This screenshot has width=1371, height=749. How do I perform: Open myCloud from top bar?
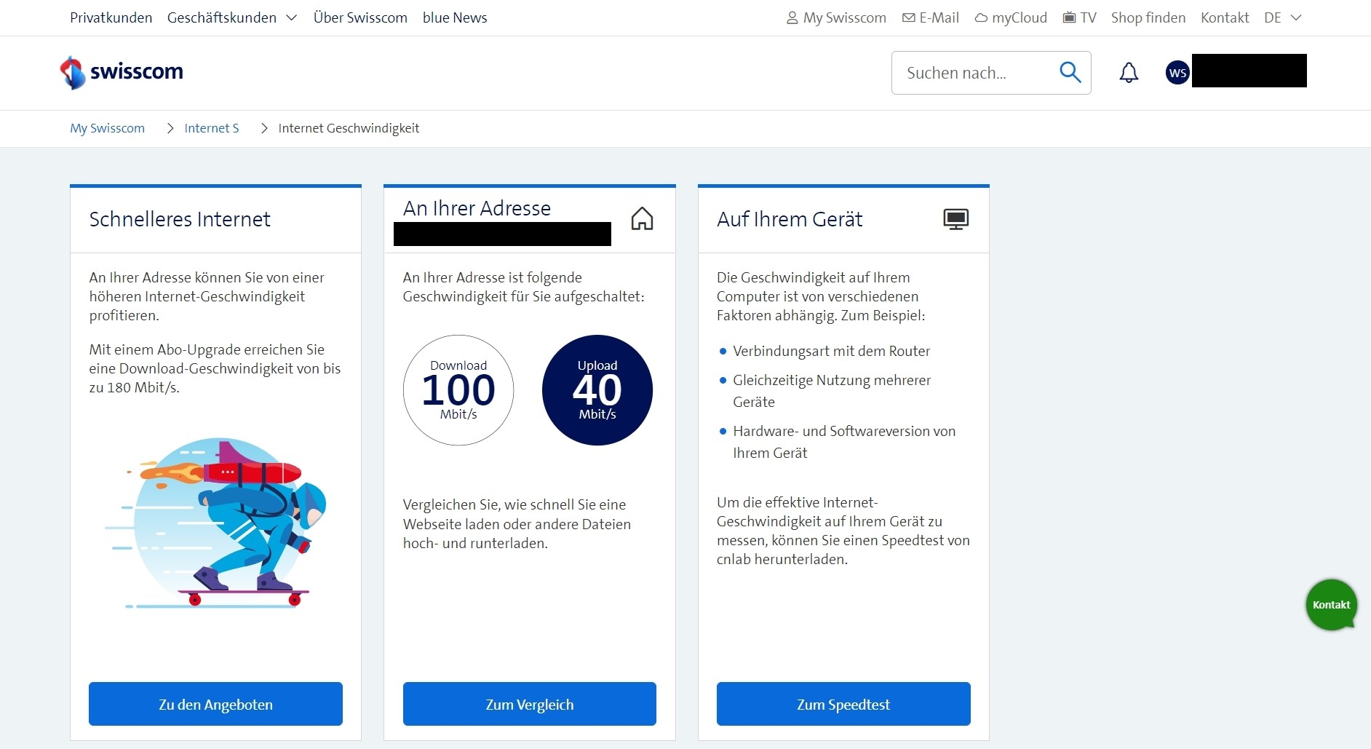[1011, 17]
